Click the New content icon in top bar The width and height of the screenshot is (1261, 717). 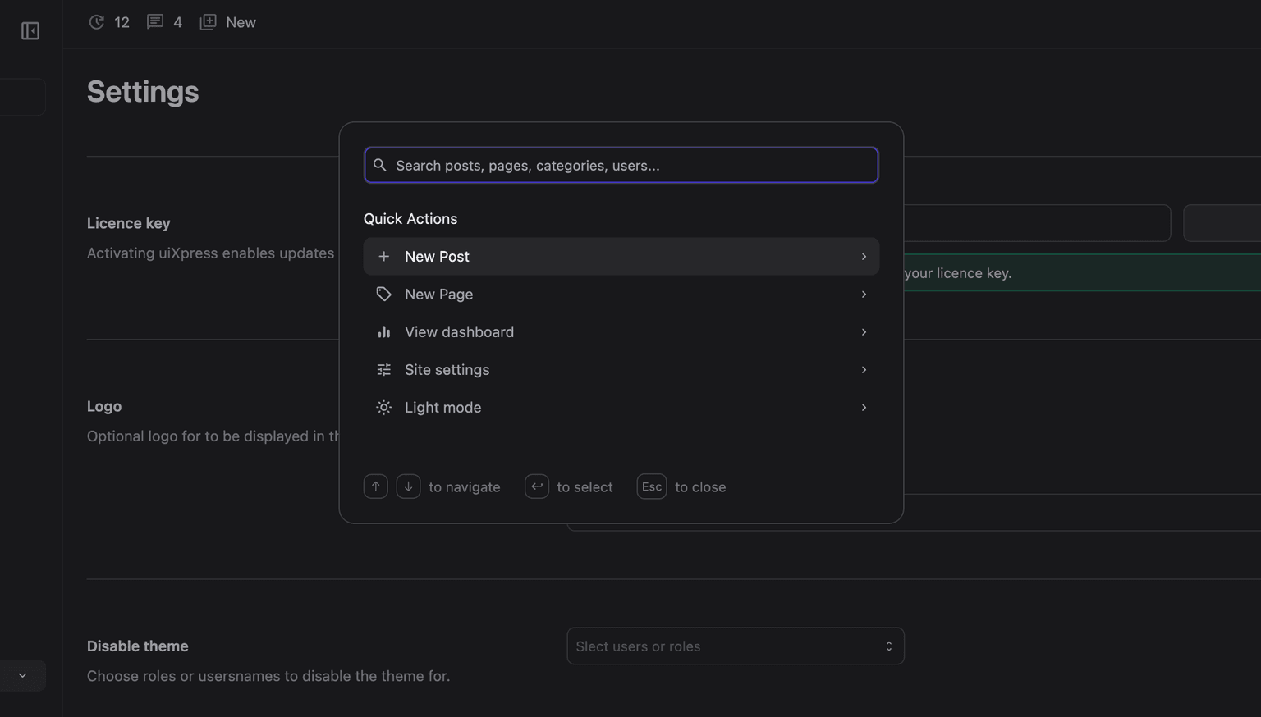coord(208,21)
